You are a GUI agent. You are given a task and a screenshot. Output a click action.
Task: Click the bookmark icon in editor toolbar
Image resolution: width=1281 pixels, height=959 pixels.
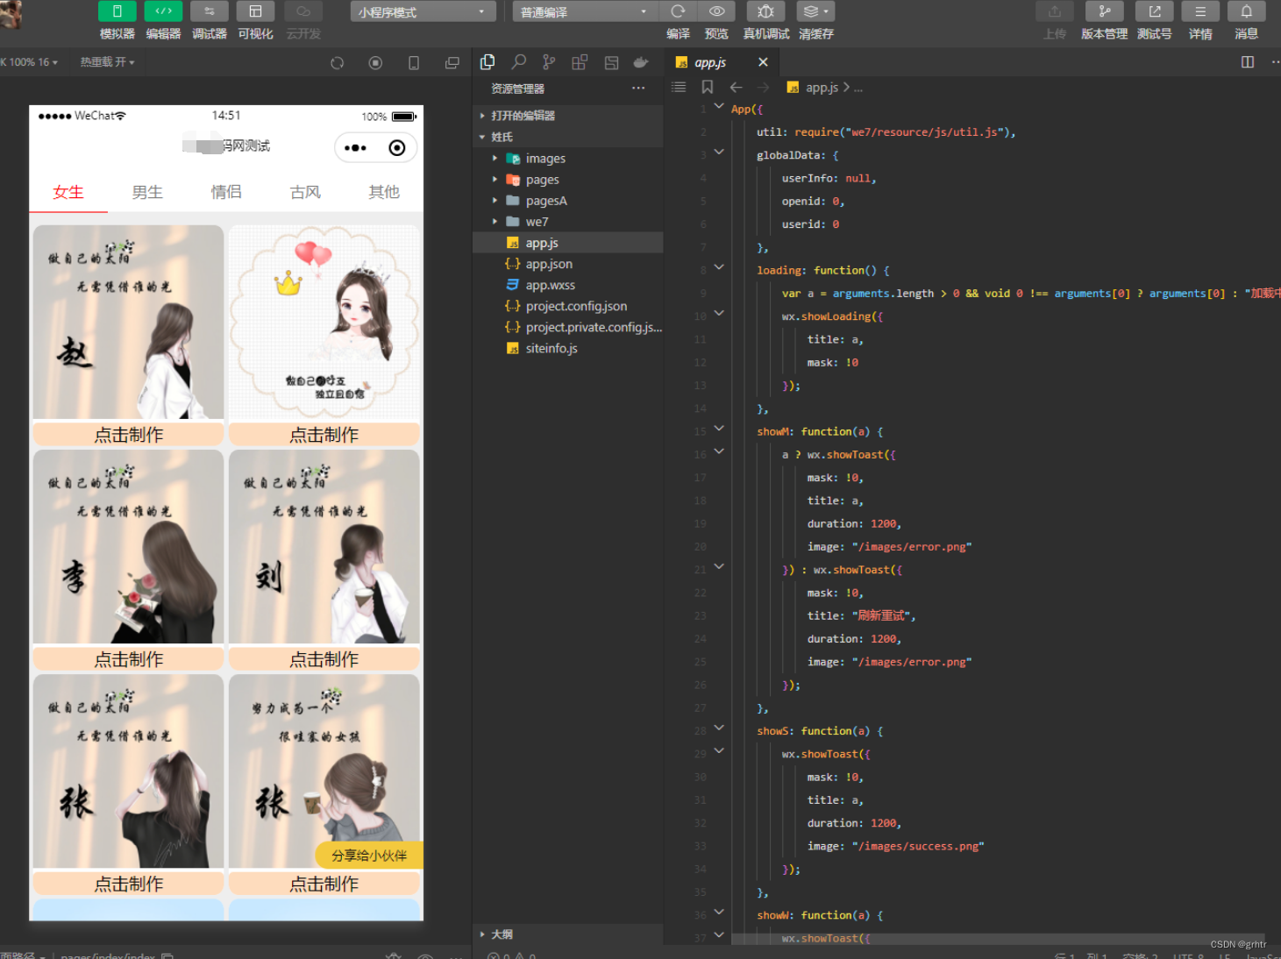[x=708, y=87]
